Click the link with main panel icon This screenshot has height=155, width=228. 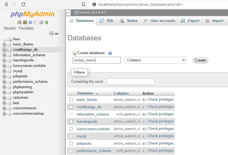click(x=57, y=34)
